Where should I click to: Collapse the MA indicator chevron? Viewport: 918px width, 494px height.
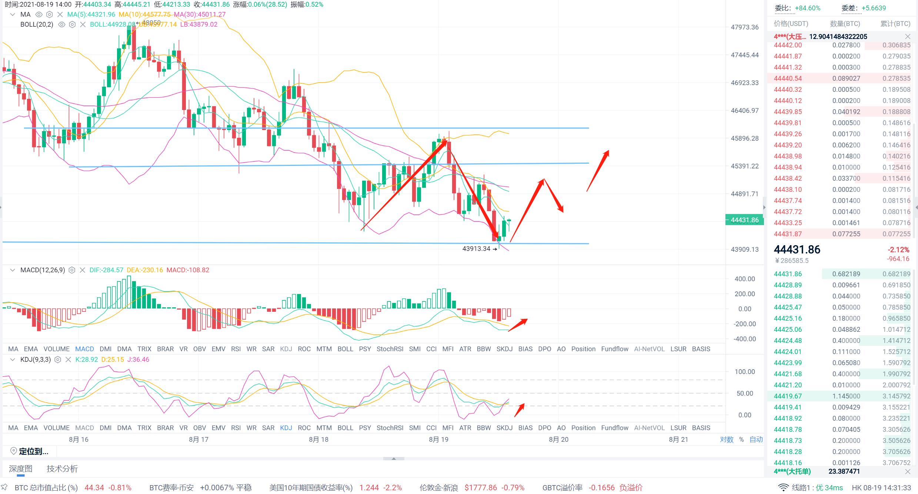tap(13, 14)
